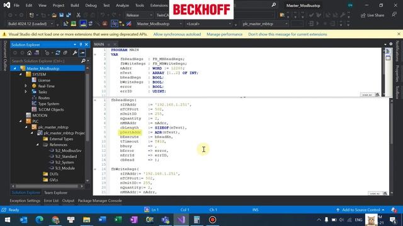
Task: Open the Build menu
Action: pos(75,6)
